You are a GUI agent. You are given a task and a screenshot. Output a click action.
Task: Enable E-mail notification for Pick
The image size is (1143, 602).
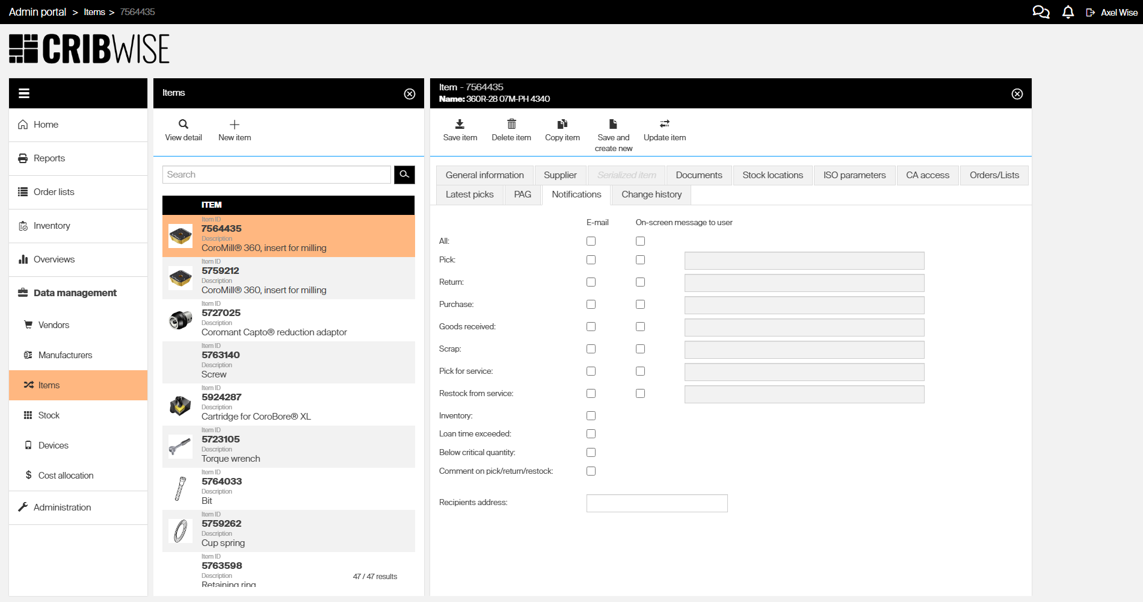591,259
